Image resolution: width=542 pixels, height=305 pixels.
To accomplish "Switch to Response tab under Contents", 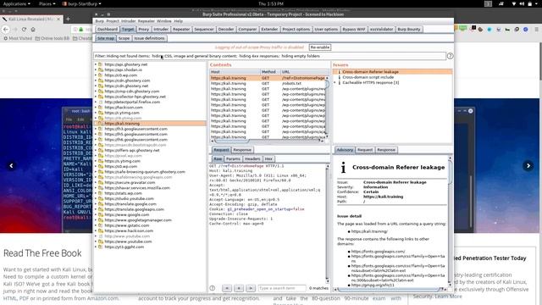I will (242, 150).
